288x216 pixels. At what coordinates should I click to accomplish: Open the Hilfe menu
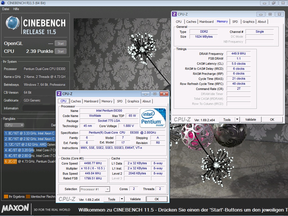click(16, 9)
